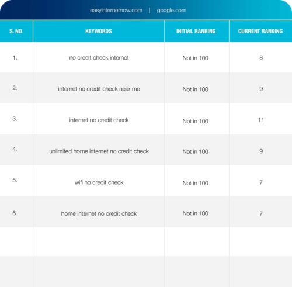Click serial number 4.

pyautogui.click(x=15, y=149)
